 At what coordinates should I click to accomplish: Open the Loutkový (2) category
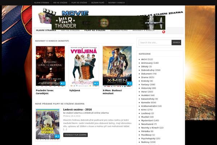click(148, 113)
